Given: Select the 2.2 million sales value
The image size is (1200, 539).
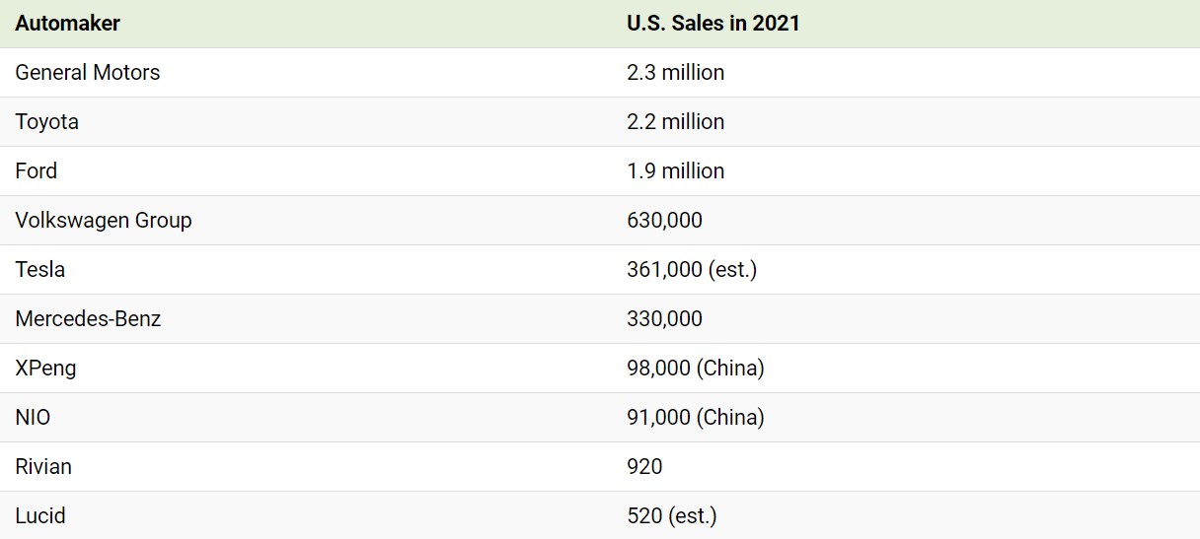Looking at the screenshot, I should pyautogui.click(x=675, y=121).
